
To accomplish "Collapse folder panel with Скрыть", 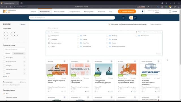I will [159, 54].
